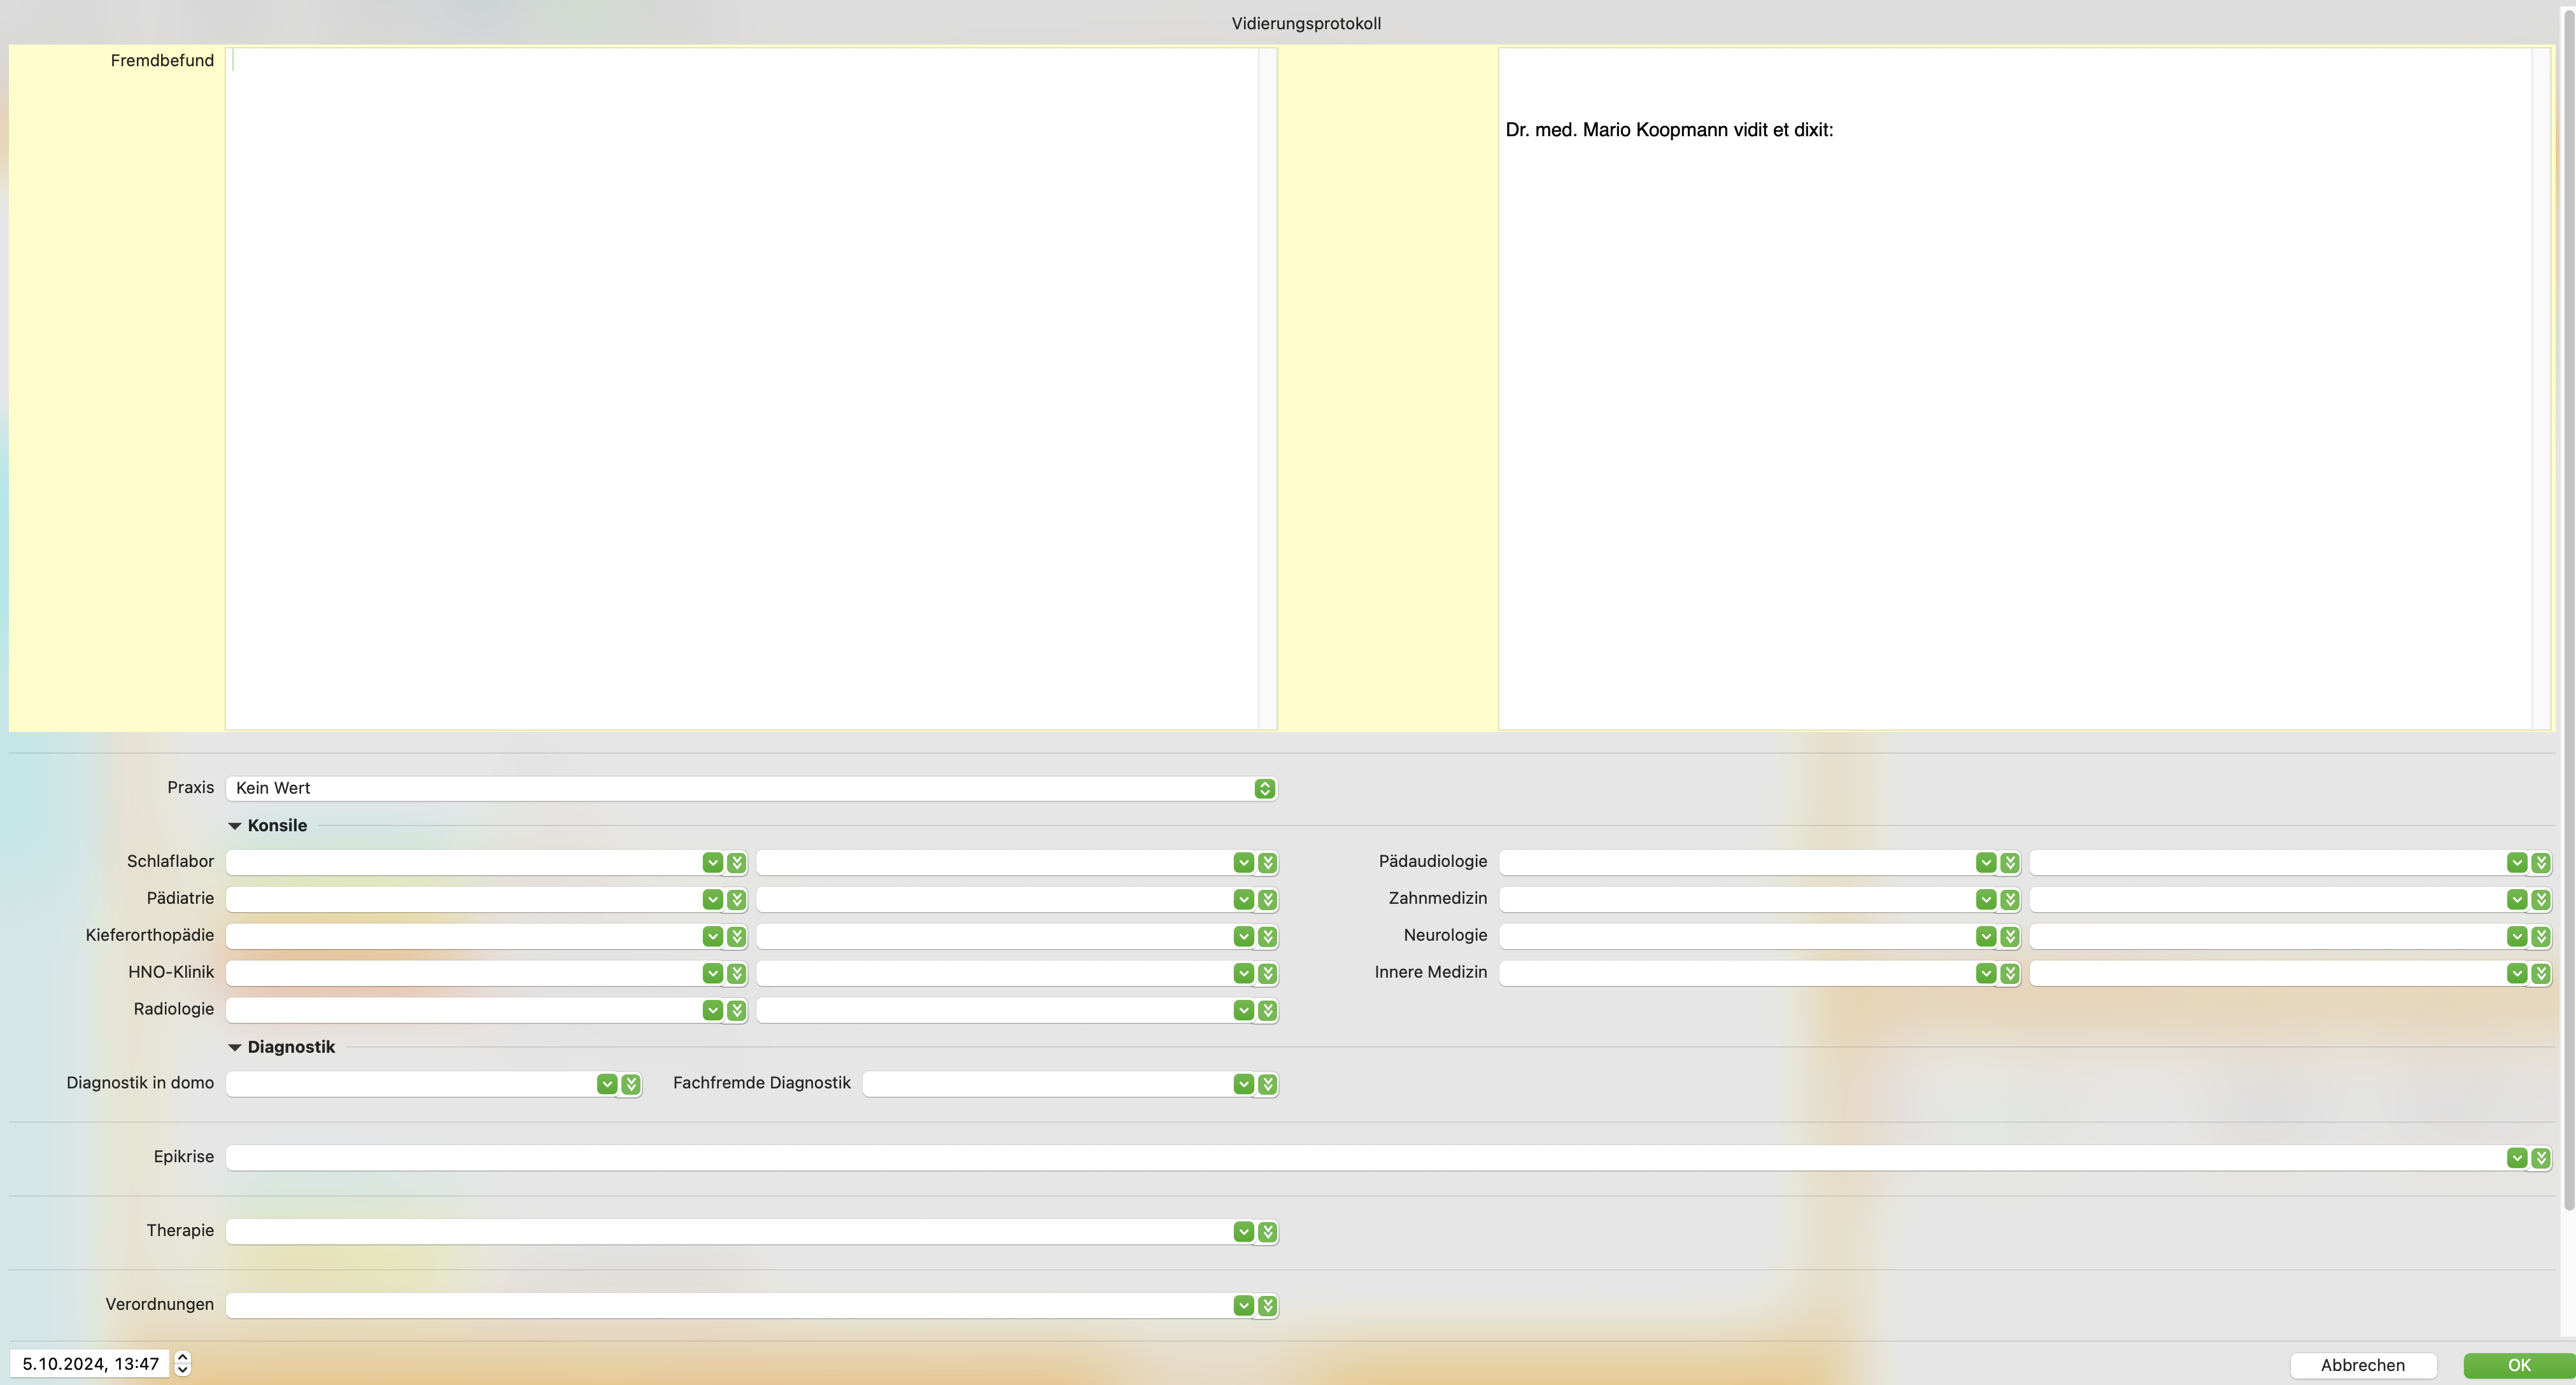Click double-chevron icon of Epikrise field
The width and height of the screenshot is (2576, 1385).
pos(2541,1158)
